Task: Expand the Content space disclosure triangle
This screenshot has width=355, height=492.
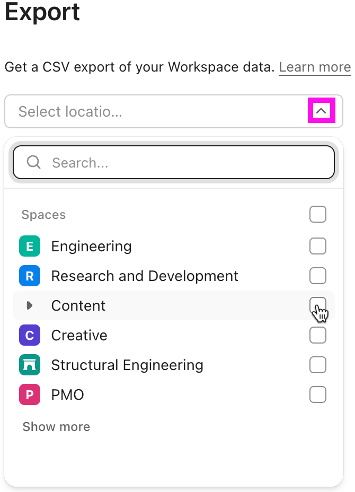Action: click(x=30, y=305)
